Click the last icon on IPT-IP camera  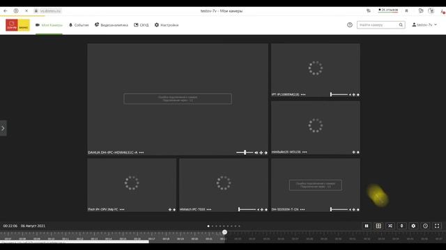point(358,94)
